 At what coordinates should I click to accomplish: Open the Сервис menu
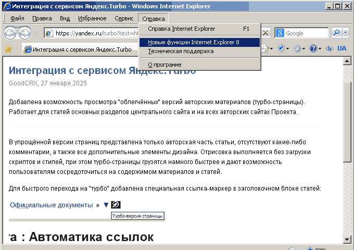coord(124,18)
